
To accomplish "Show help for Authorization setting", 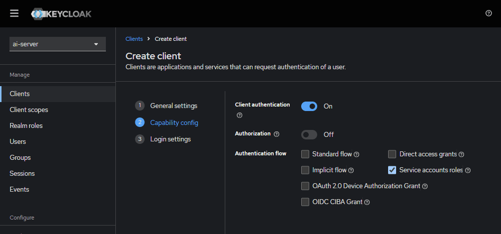I will 277,134.
